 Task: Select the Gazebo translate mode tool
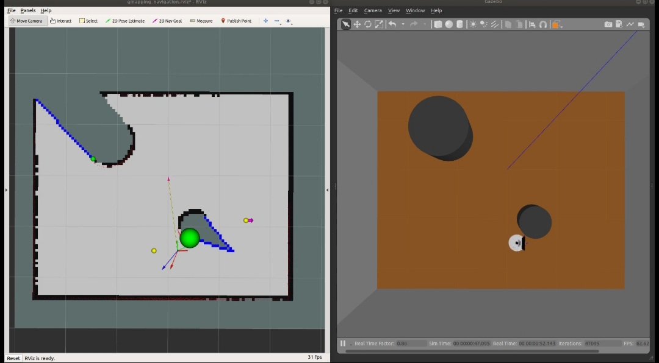click(357, 24)
